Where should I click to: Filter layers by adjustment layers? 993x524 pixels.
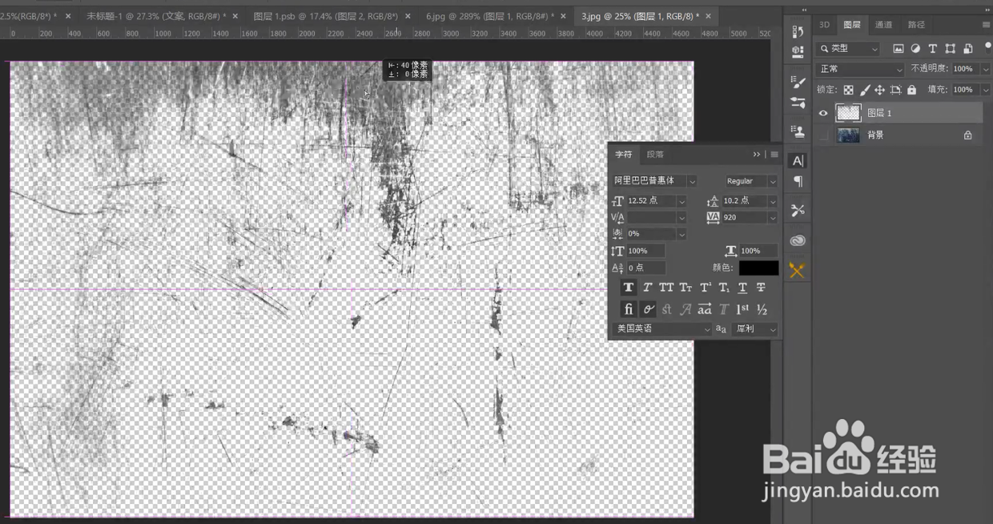[915, 49]
